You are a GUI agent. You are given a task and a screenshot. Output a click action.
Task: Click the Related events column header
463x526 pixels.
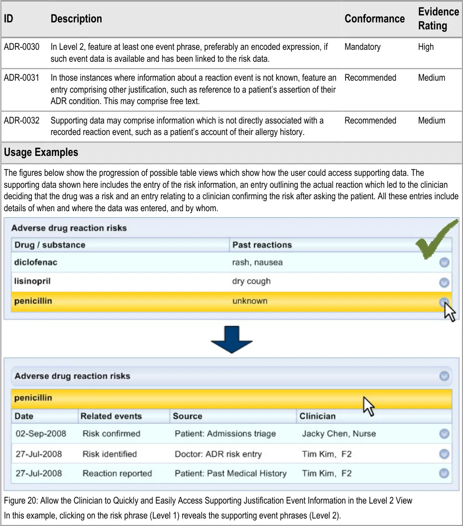coord(111,416)
